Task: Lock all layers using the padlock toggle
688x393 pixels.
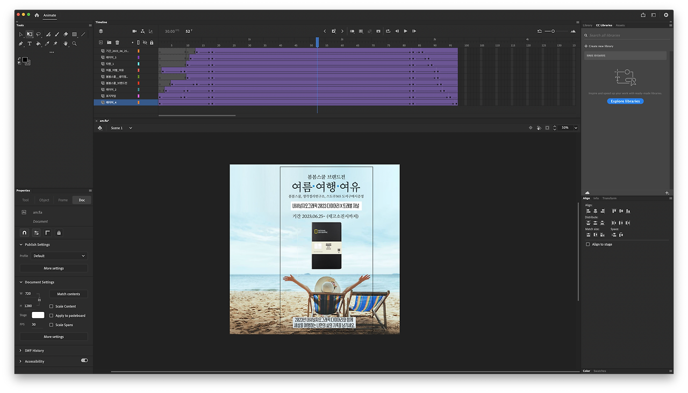Action: pos(152,42)
